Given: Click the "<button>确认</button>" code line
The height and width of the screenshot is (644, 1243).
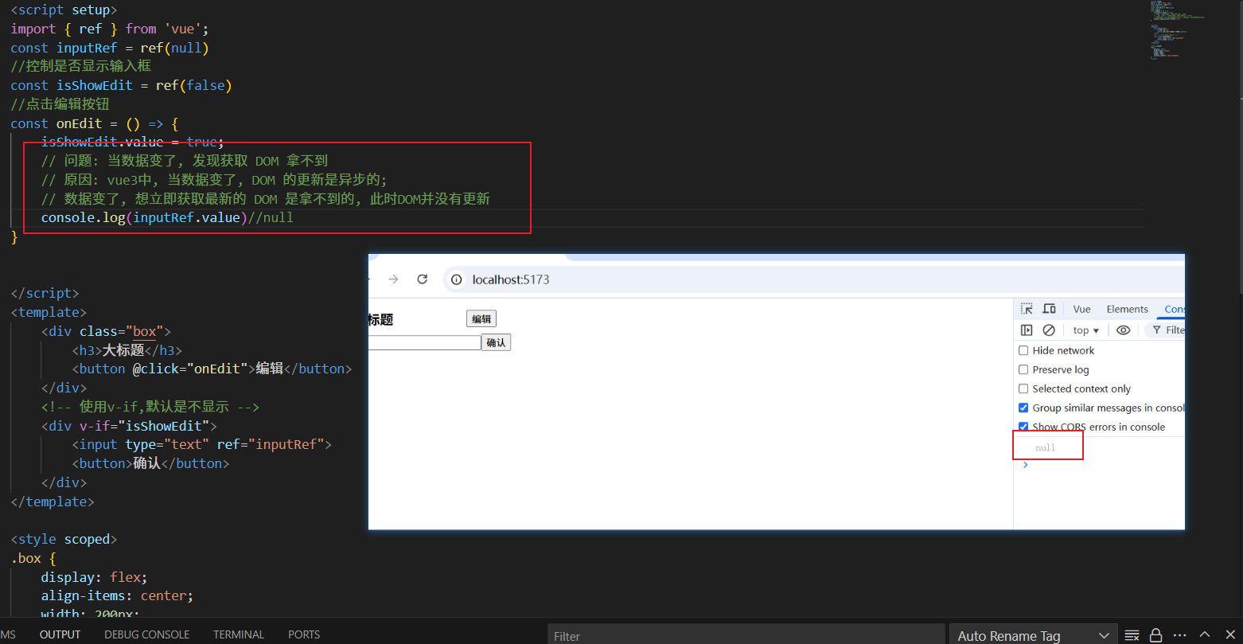Looking at the screenshot, I should click(150, 463).
